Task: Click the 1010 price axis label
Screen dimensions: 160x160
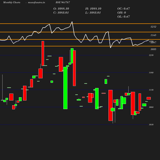Action: [x=151, y=124]
